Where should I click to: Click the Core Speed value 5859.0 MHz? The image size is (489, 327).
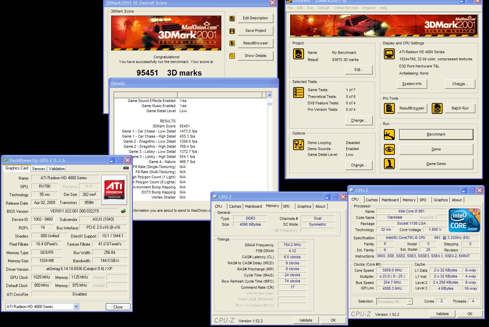pos(393,270)
